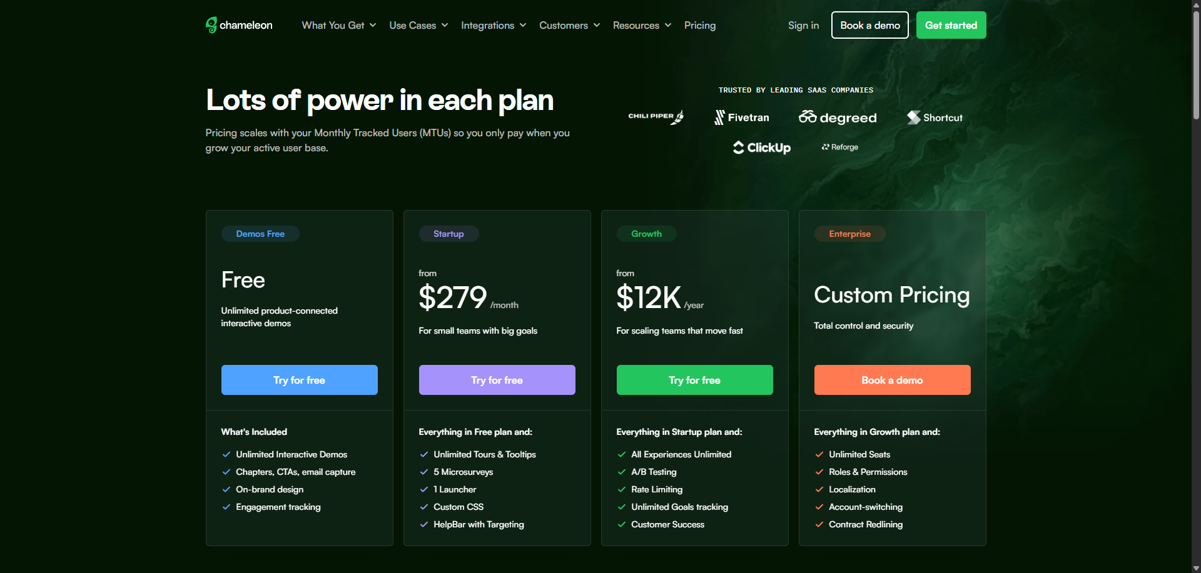
Task: Click Try for free under Startup plan
Action: click(497, 380)
